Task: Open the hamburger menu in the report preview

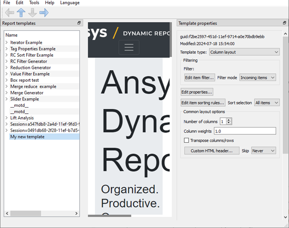Action: pos(129,47)
